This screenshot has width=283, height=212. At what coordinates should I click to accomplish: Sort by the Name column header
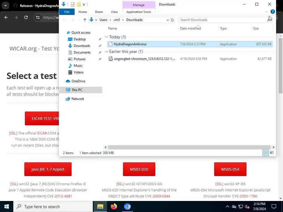click(x=112, y=28)
